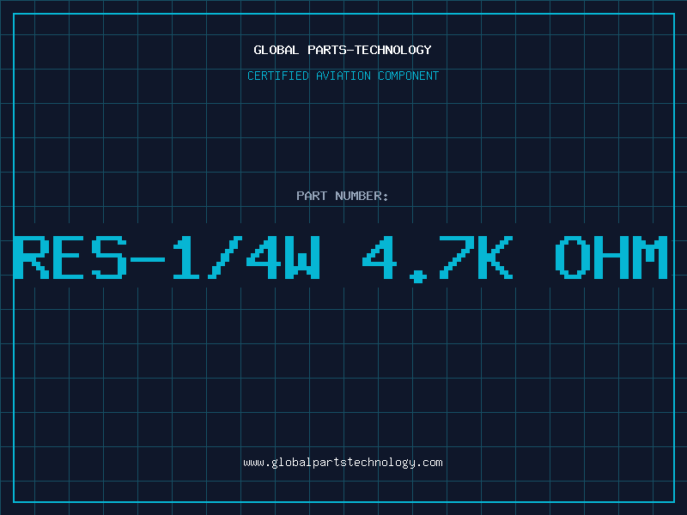The height and width of the screenshot is (515, 687).
Task: Click the RES-1/4W 4.7K OHM part number
Action: coord(341,258)
